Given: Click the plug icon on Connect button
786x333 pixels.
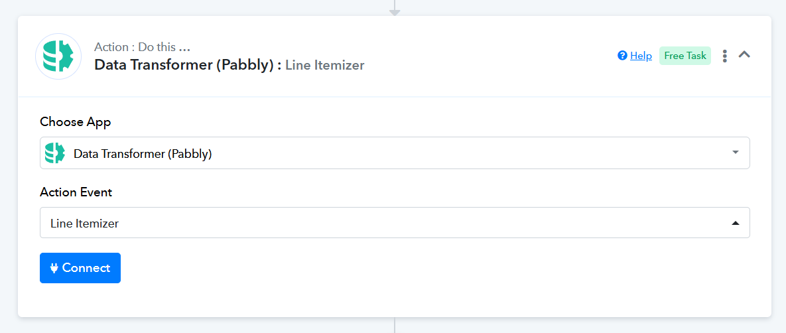Looking at the screenshot, I should coord(54,268).
